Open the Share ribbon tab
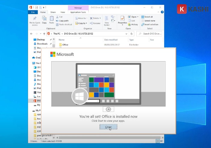 click(53, 12)
